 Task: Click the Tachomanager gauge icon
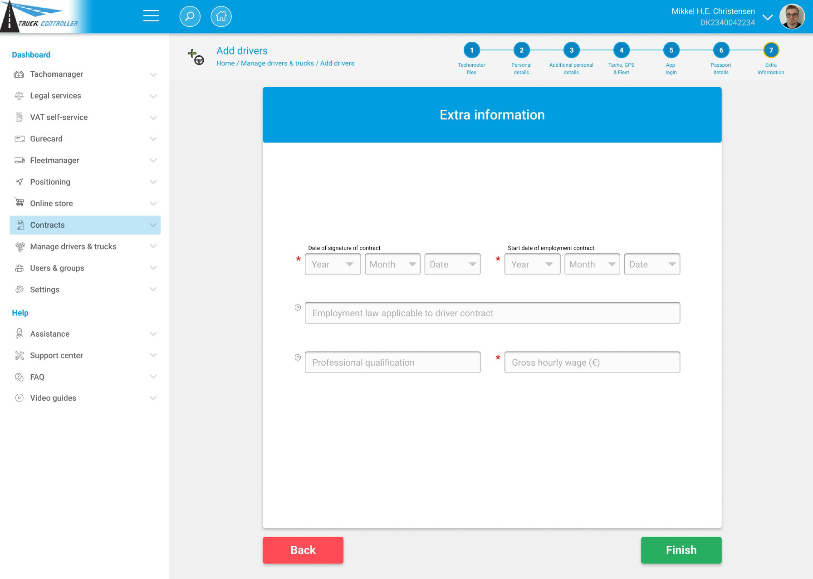19,74
